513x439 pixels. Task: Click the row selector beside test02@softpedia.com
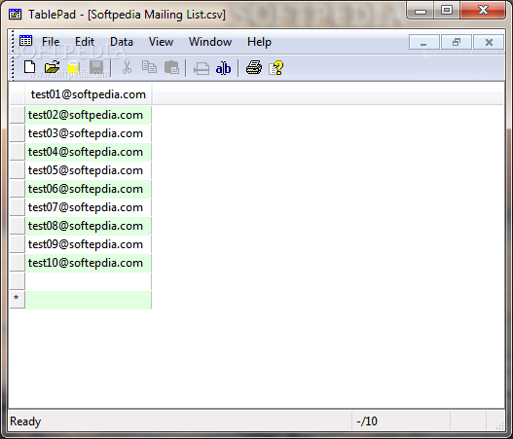coord(18,115)
